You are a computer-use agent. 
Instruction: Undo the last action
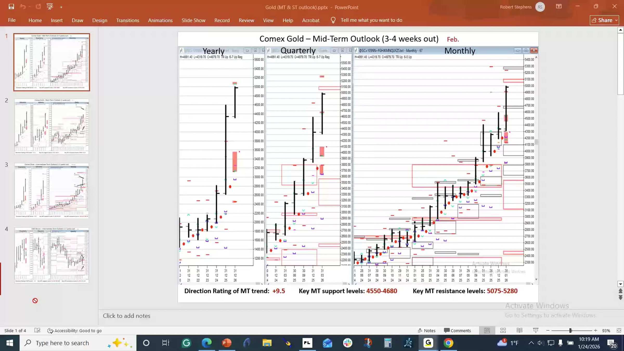pyautogui.click(x=23, y=7)
